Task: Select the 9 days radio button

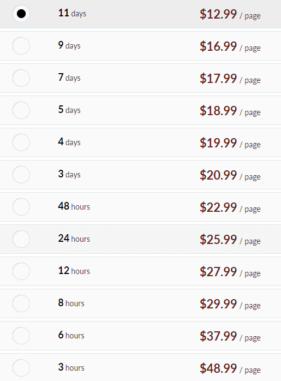Action: pyautogui.click(x=21, y=46)
